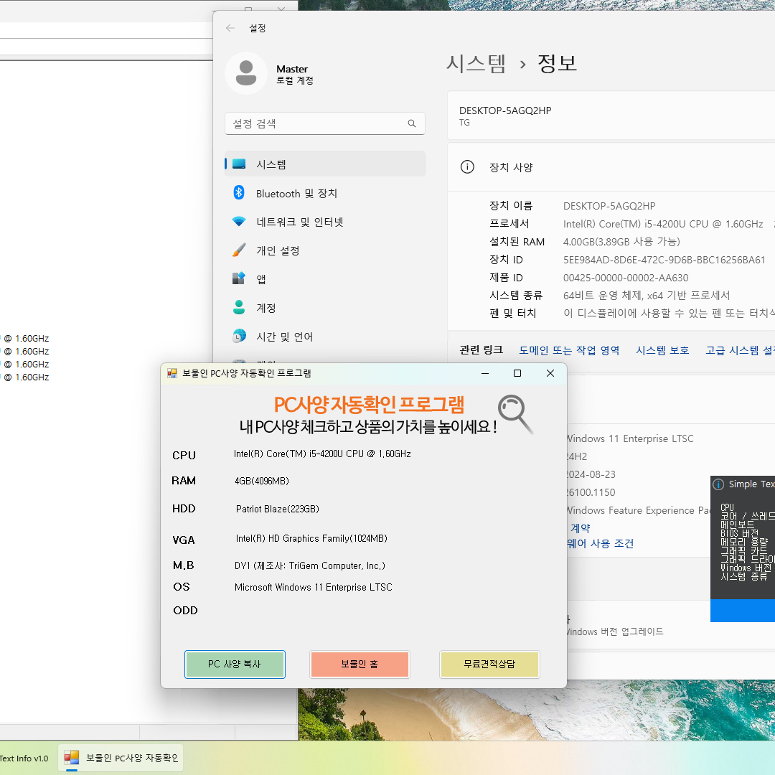Open the 시스템 보호 link
The height and width of the screenshot is (775, 775).
[x=662, y=350]
